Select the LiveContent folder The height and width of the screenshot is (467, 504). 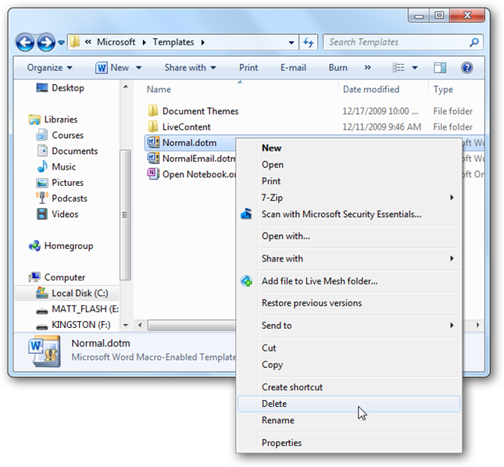pos(179,127)
